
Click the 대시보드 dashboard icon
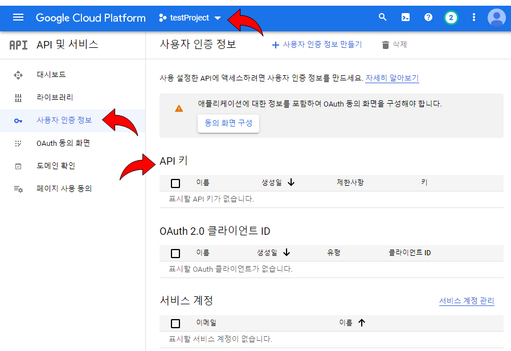[x=18, y=75]
